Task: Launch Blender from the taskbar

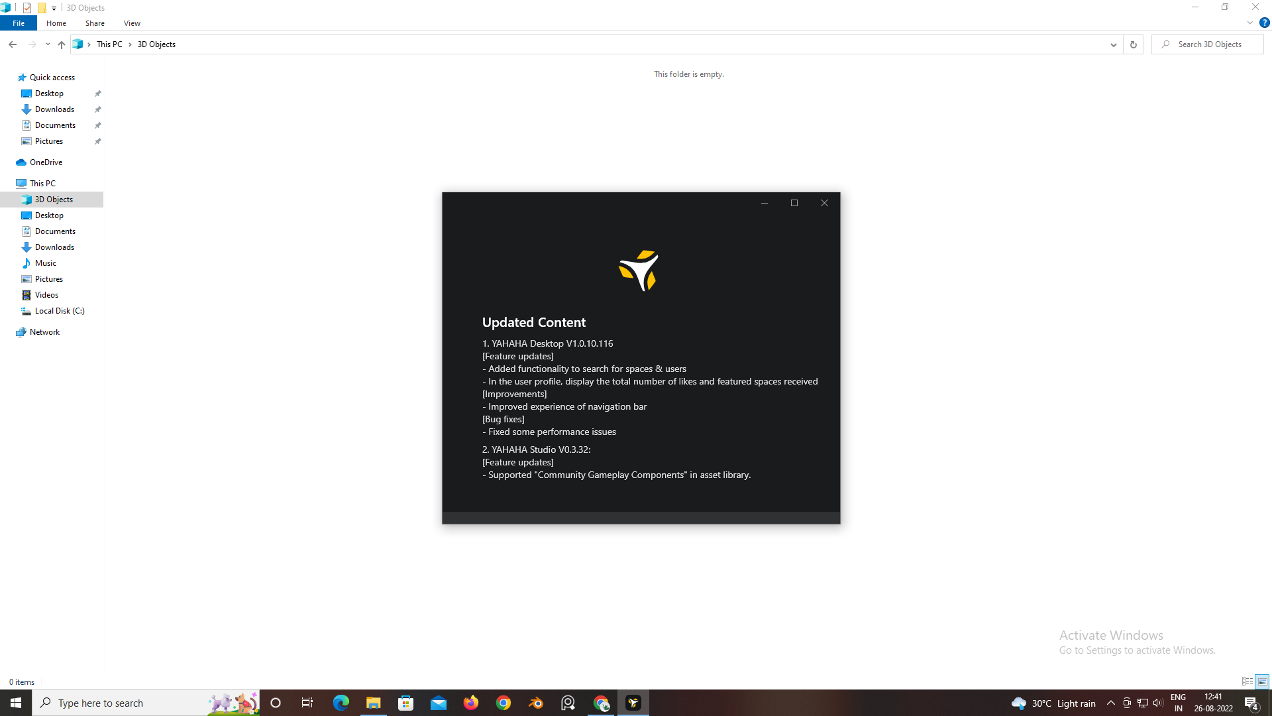Action: pos(536,702)
